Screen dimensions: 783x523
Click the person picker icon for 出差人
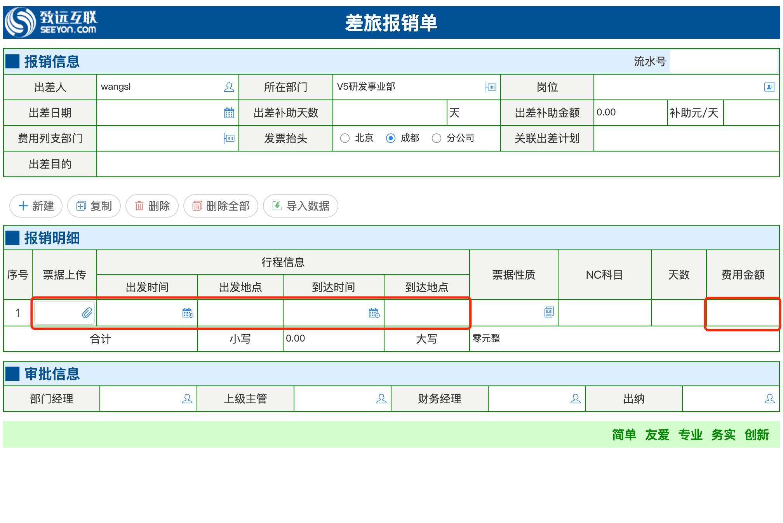pyautogui.click(x=229, y=87)
